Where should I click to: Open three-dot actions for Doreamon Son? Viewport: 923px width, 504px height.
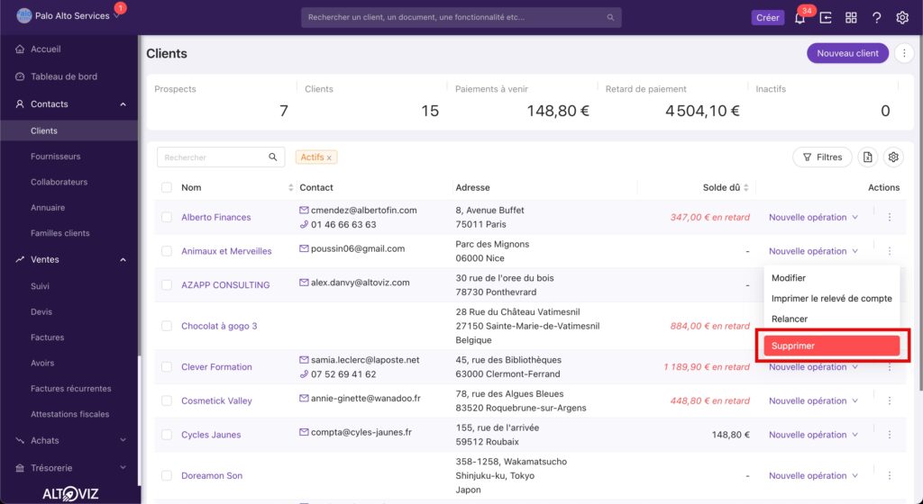tap(890, 476)
